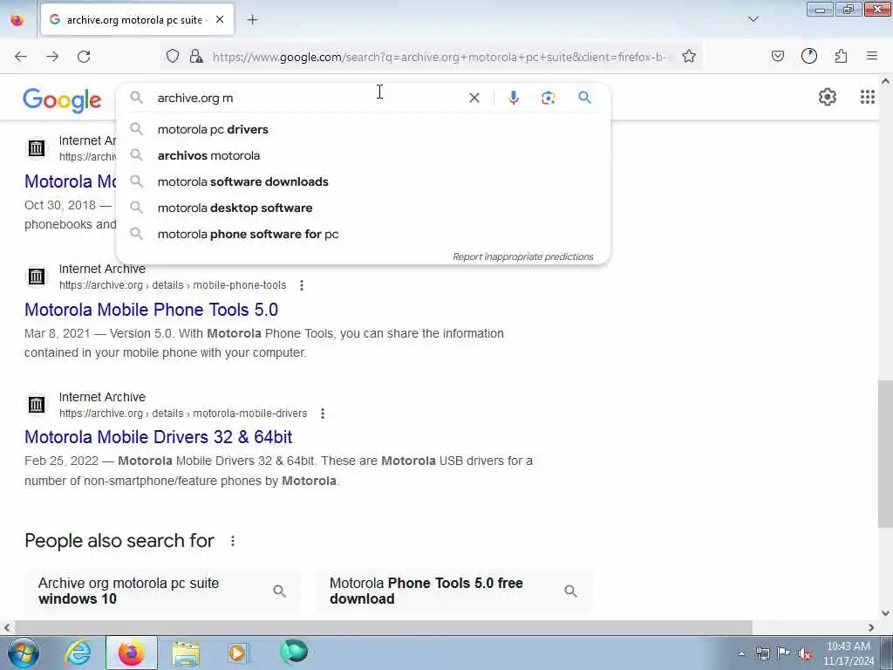Click the scroll right arrow

[x=871, y=627]
